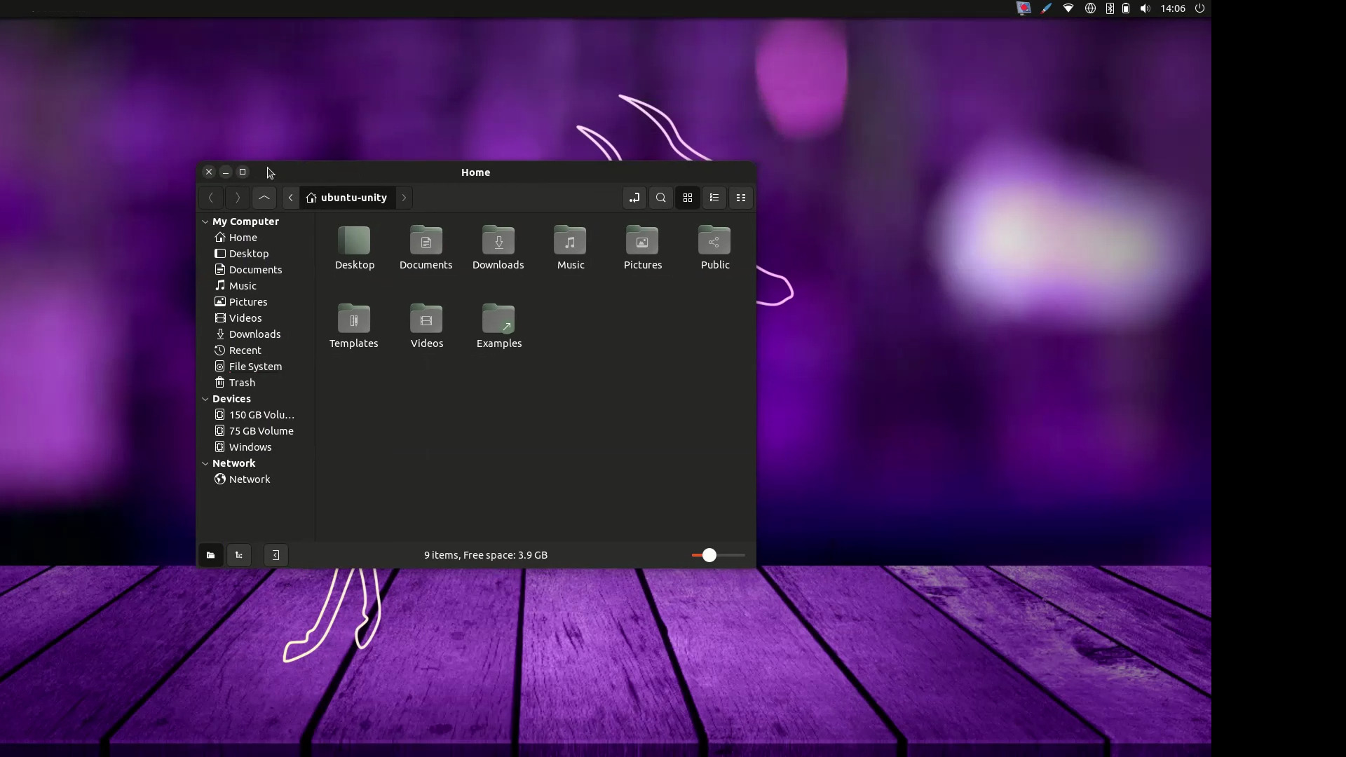Switch to compact view
This screenshot has width=1346, height=757.
(740, 198)
